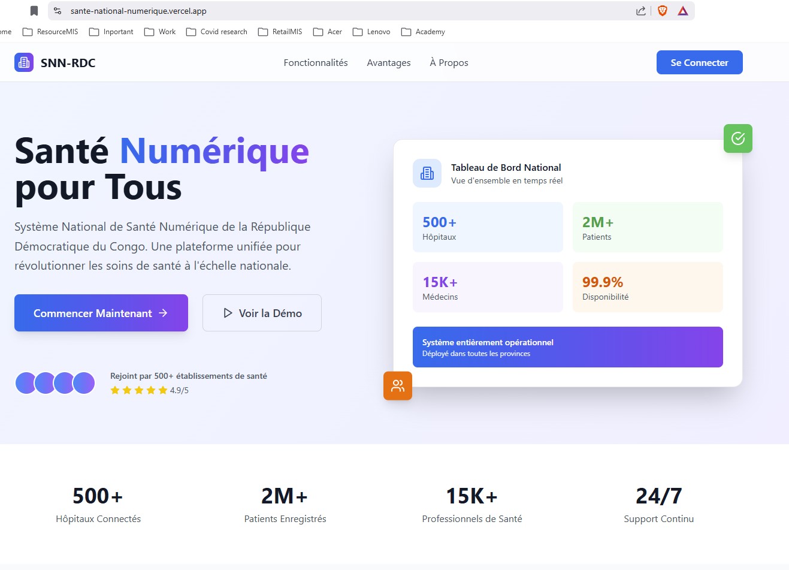
Task: Open the Covid research bookmarks folder
Action: click(x=217, y=32)
